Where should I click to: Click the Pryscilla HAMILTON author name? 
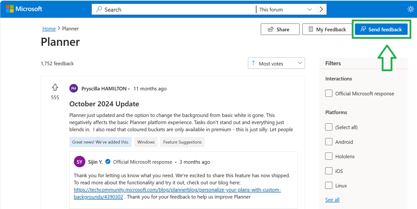click(x=104, y=89)
